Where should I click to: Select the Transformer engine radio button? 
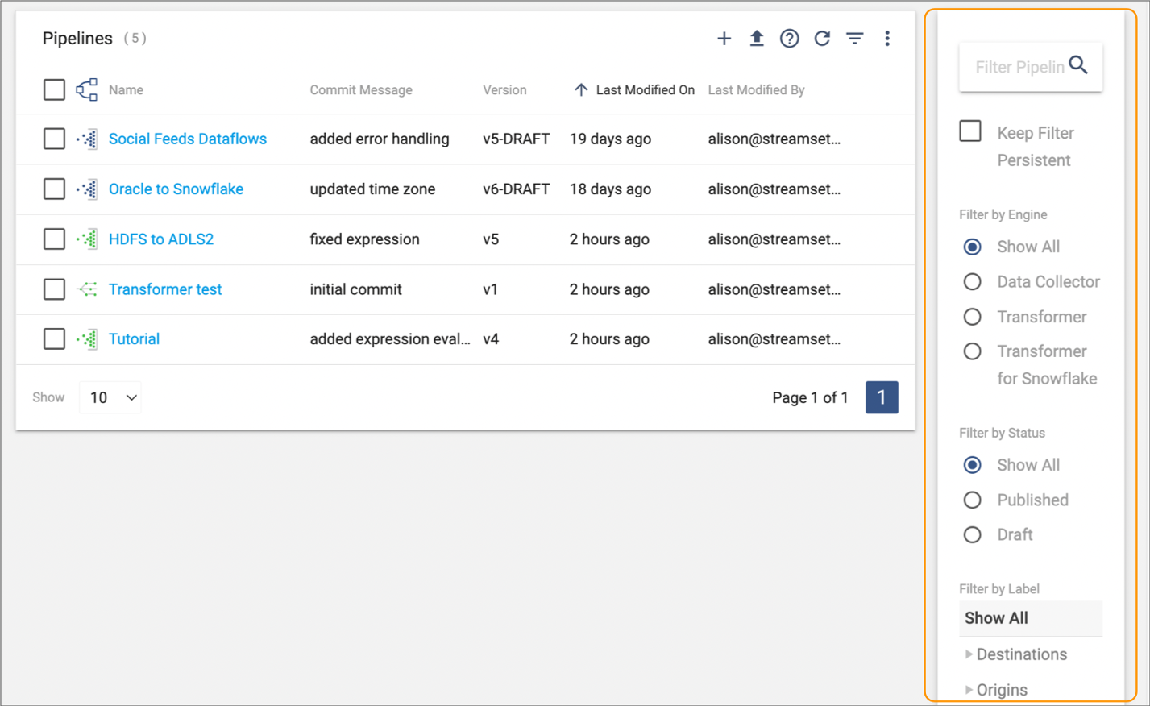[973, 317]
